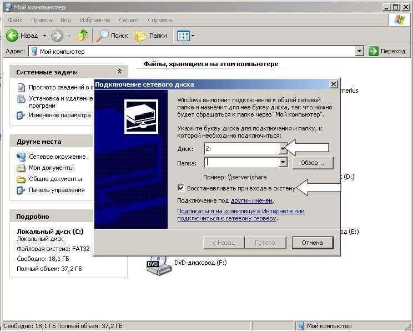Click the disabled Готово button
413x332 pixels.
(265, 243)
